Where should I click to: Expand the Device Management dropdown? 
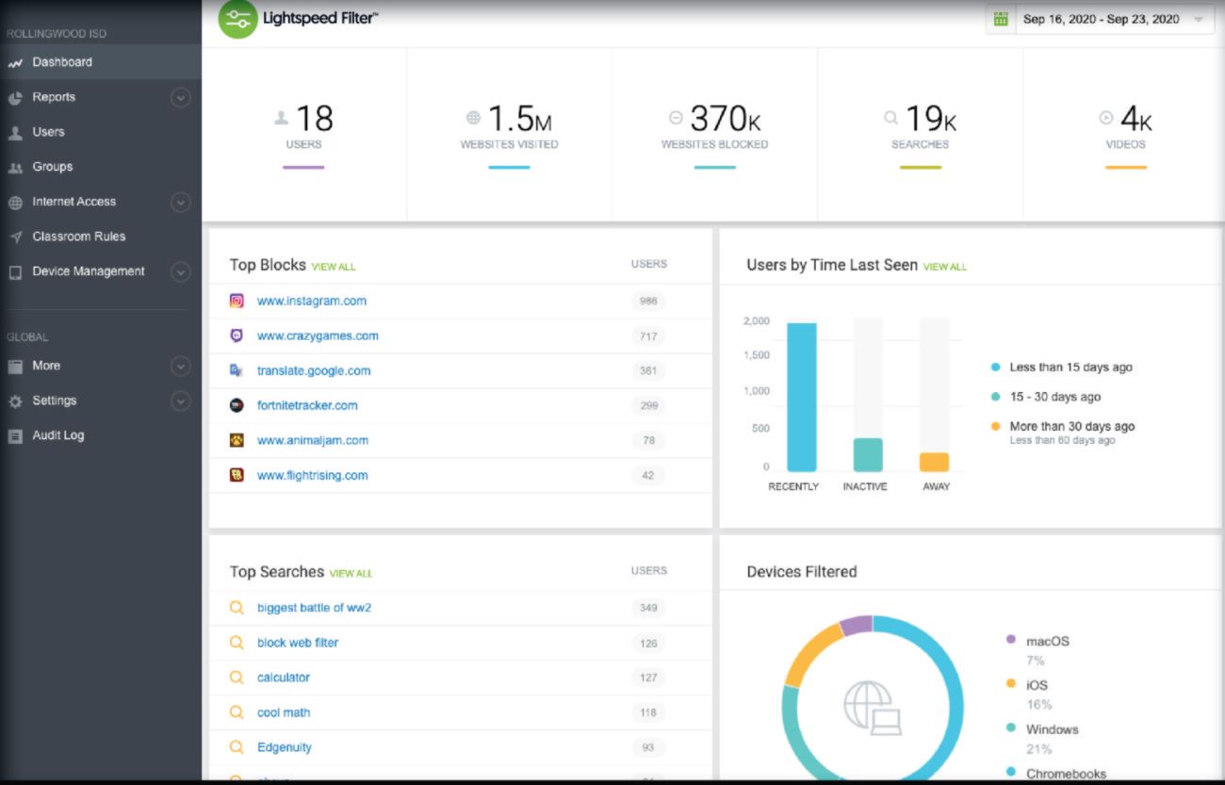coord(181,271)
